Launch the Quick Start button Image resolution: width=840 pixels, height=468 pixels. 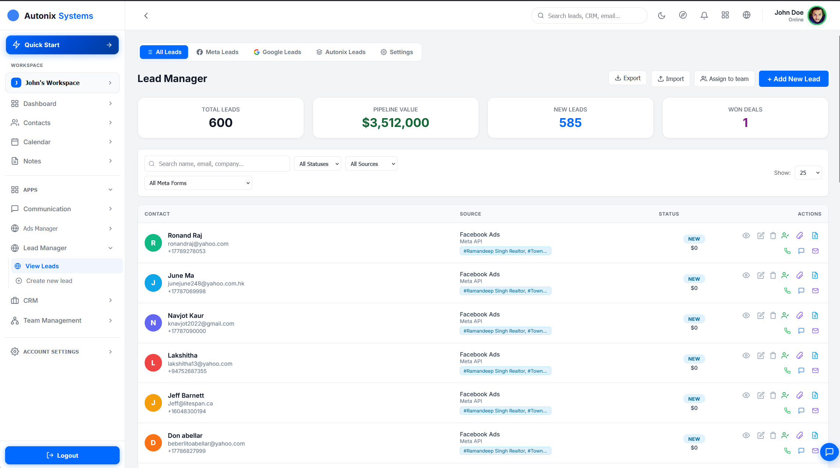[x=62, y=45]
